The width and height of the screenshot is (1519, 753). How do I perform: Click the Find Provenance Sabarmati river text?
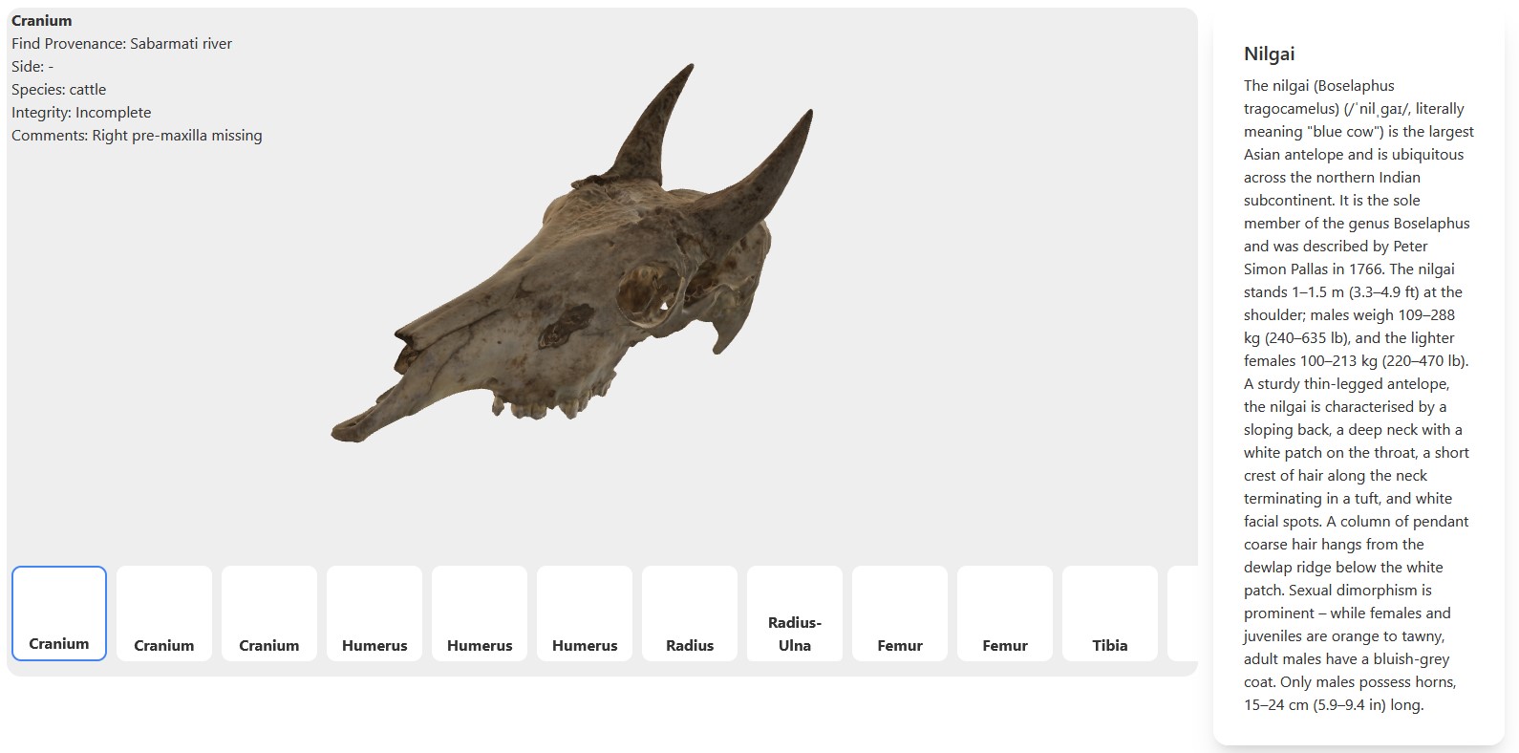point(121,44)
